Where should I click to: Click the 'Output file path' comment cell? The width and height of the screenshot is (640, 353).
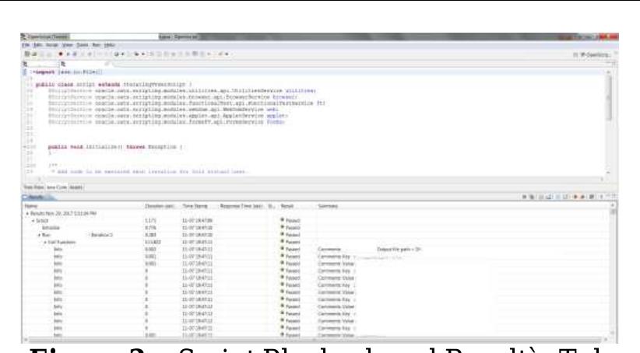tap(399, 249)
